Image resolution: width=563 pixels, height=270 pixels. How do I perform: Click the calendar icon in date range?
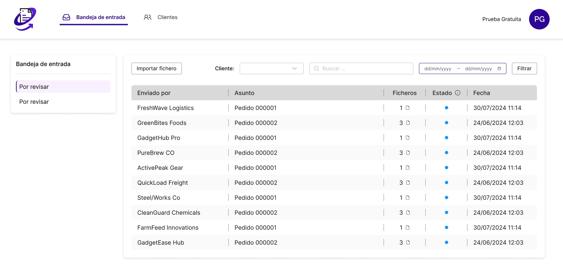click(x=499, y=69)
